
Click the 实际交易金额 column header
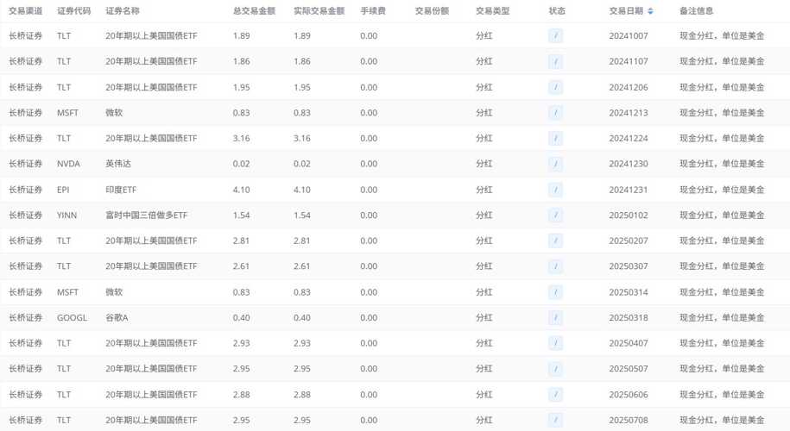(x=319, y=11)
